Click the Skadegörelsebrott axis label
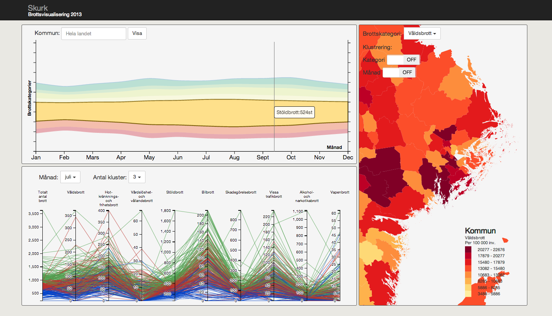 coord(241,192)
